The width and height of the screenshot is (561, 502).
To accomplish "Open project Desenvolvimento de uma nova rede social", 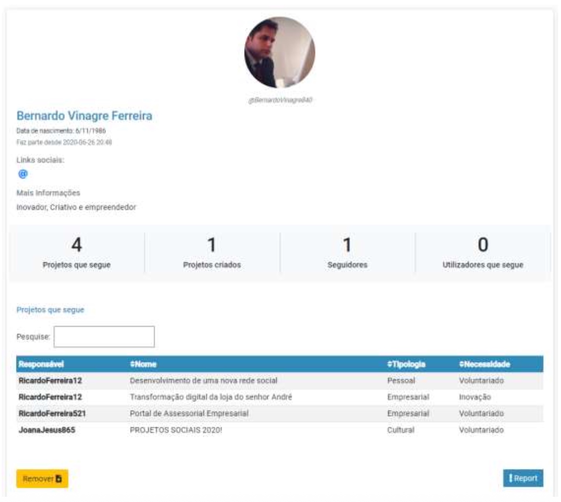I will (203, 381).
